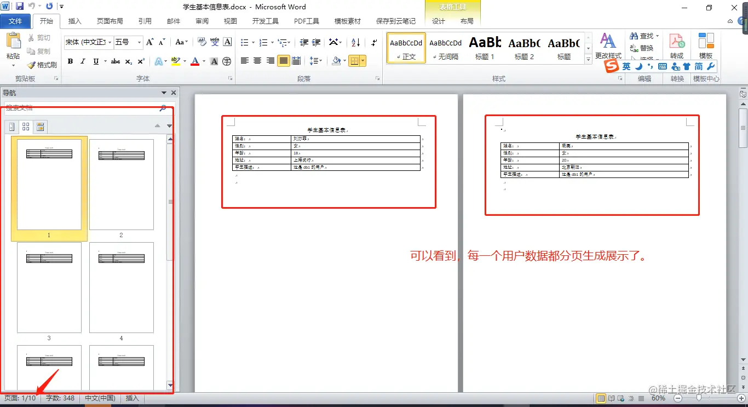
Task: Apply the 无间隔 style
Action: [445, 48]
